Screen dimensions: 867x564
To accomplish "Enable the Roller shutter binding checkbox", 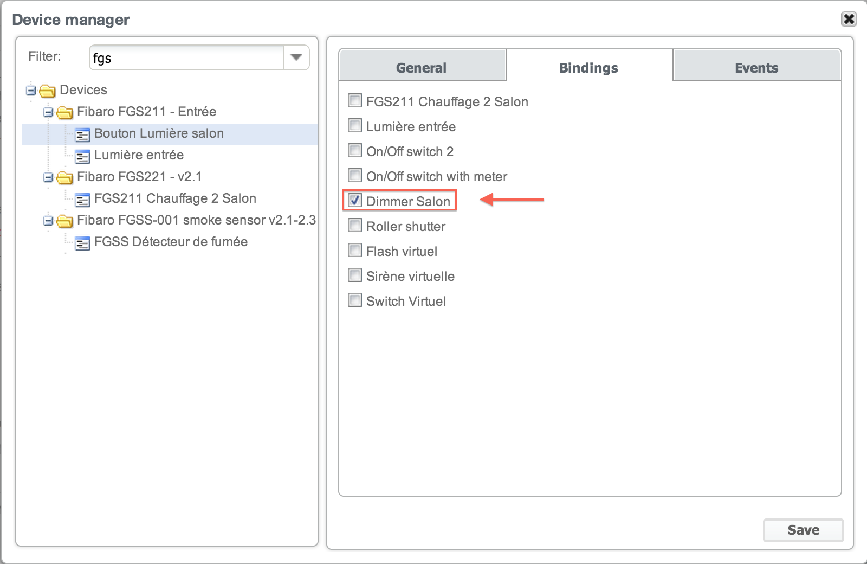I will [355, 225].
